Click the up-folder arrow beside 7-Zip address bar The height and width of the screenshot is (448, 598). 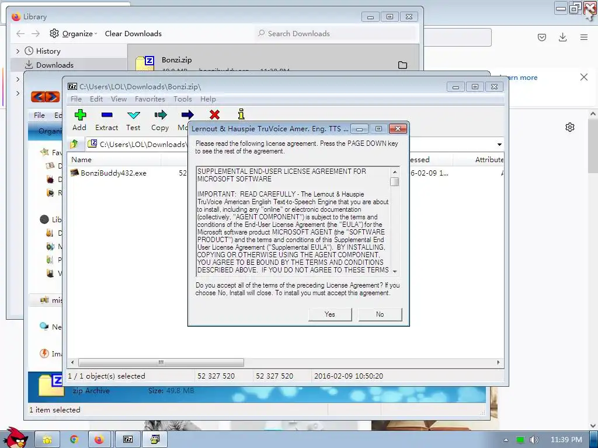click(74, 144)
